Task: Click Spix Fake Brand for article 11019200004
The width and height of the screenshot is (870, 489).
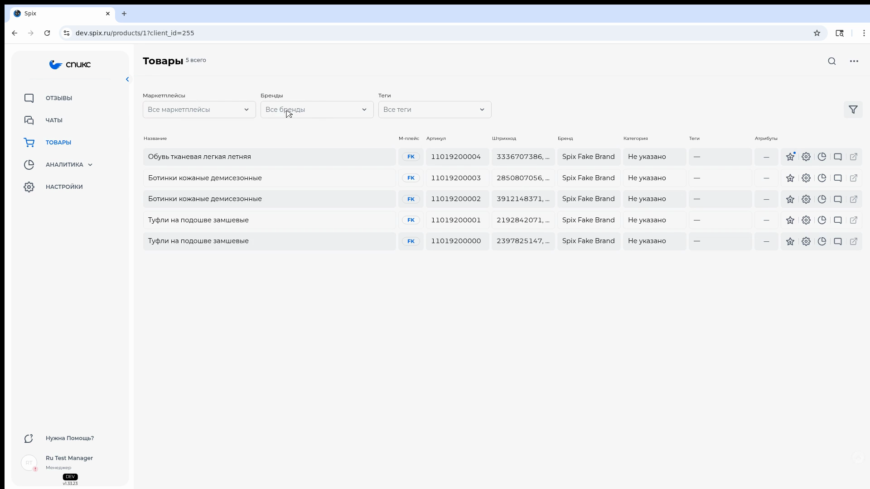Action: [589, 157]
